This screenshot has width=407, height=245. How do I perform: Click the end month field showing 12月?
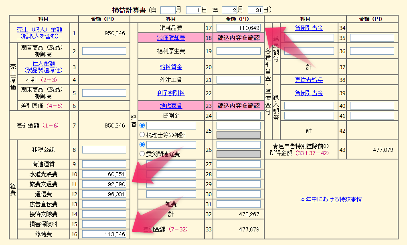point(229,10)
